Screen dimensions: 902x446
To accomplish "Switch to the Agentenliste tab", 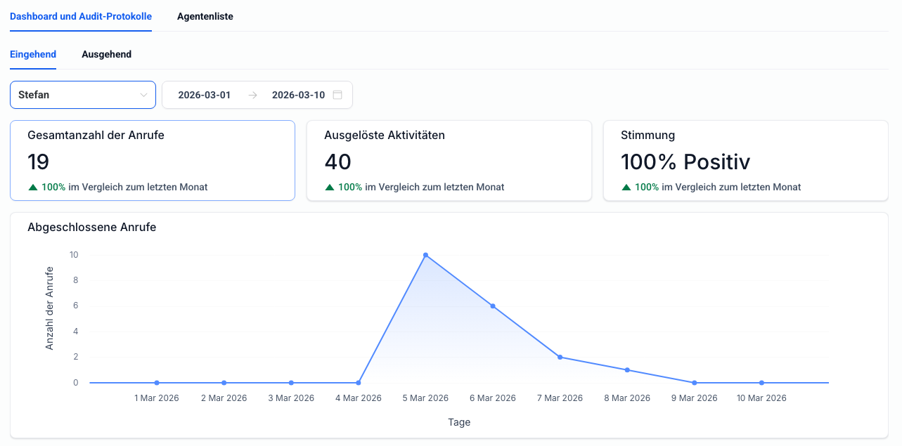I will 205,16.
